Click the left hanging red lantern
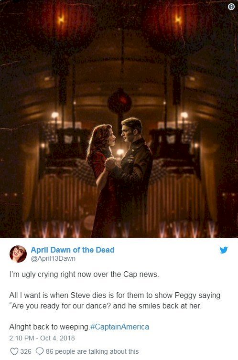The image size is (238, 360). tap(61, 25)
